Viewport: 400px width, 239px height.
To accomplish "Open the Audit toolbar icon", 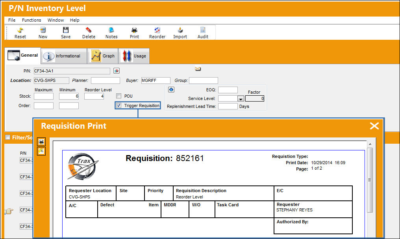I will 203,30.
